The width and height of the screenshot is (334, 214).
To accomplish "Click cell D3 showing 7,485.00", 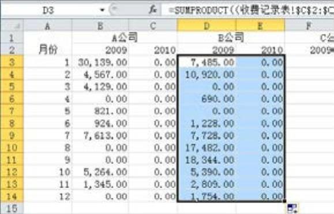I will (207, 62).
